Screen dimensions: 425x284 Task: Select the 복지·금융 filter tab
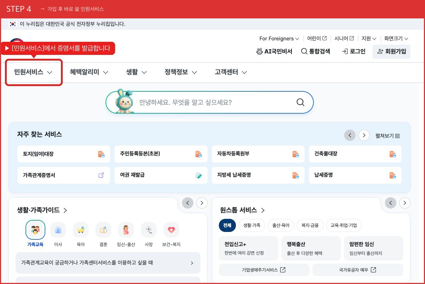tap(310, 225)
